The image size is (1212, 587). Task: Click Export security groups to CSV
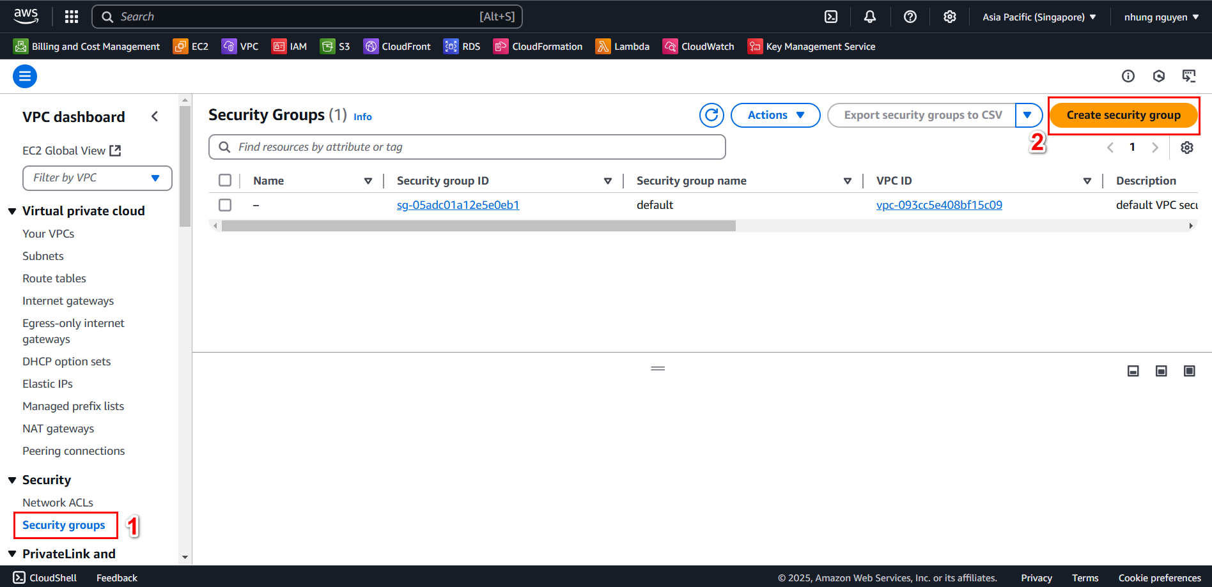coord(922,116)
